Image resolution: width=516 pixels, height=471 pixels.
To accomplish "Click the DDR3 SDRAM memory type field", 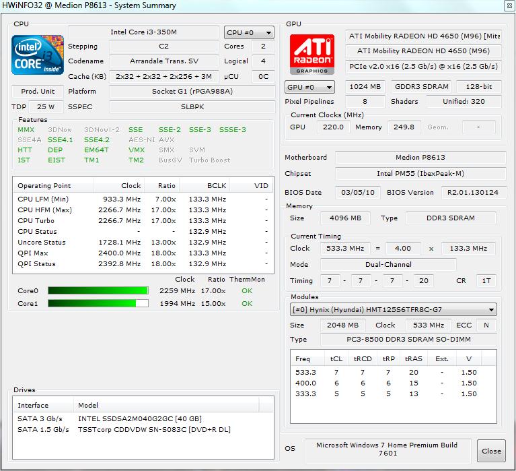I will [x=451, y=218].
